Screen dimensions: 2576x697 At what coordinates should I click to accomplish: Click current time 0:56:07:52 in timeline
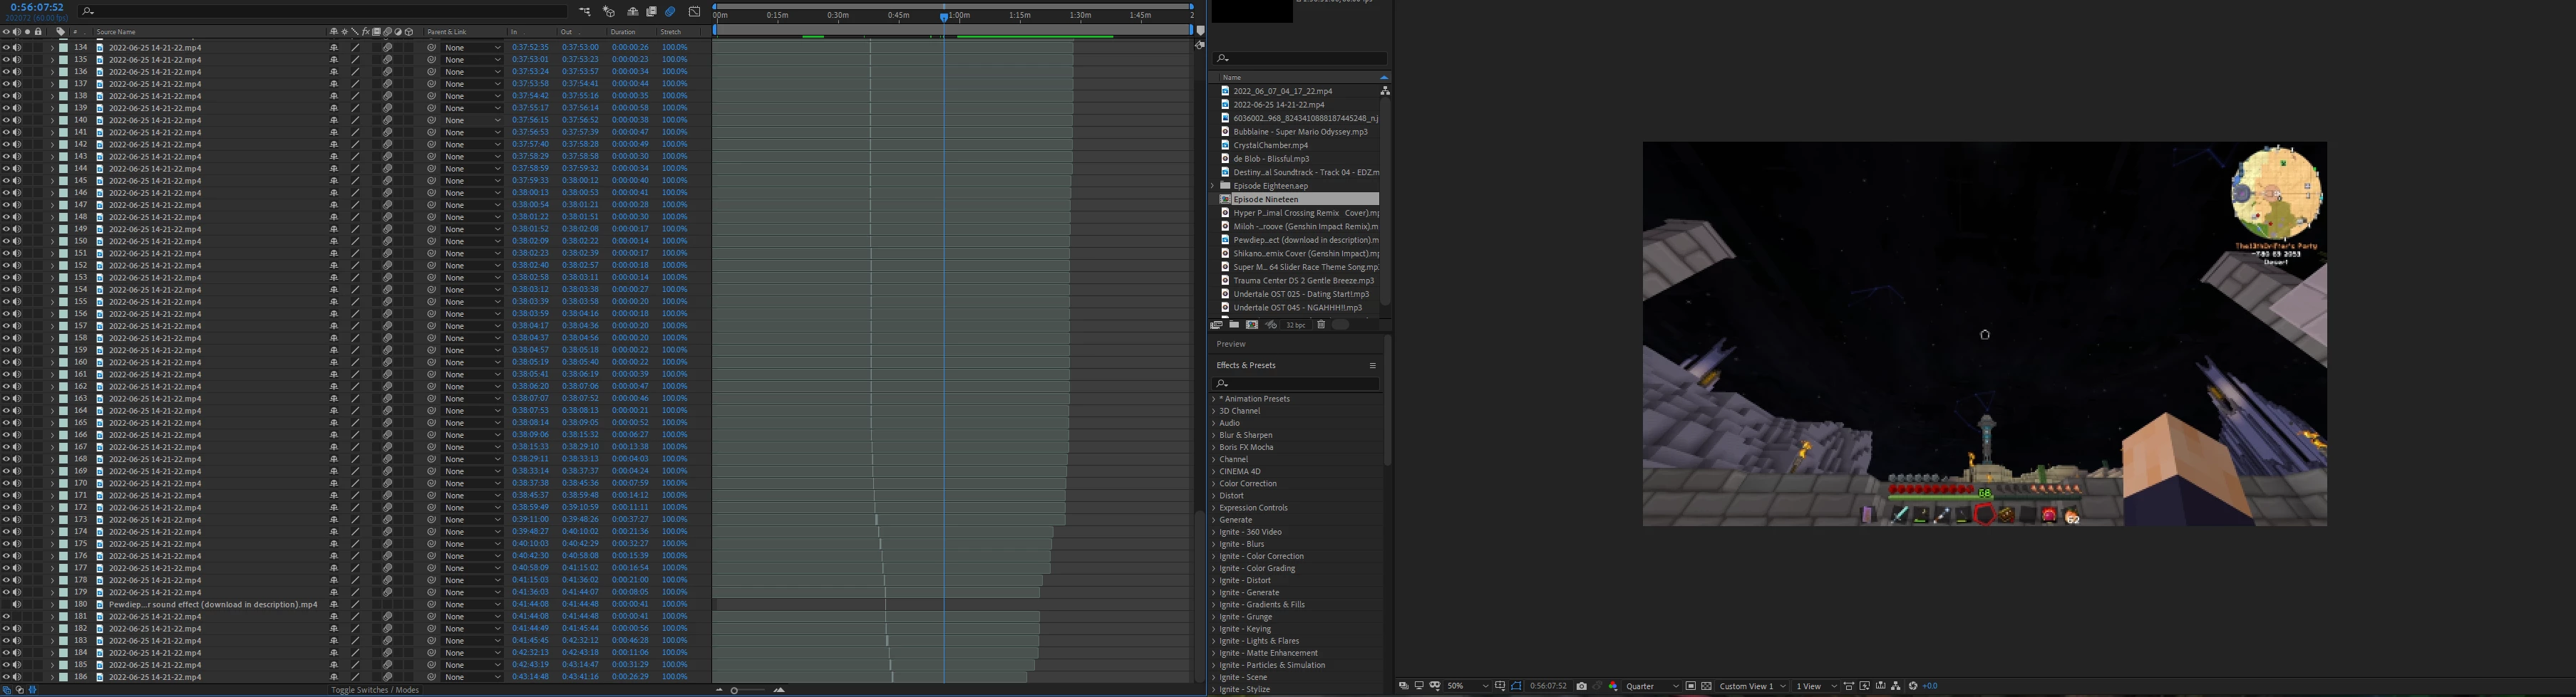click(x=36, y=8)
